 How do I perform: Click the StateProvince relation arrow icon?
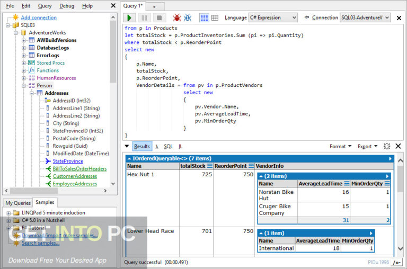click(x=48, y=161)
